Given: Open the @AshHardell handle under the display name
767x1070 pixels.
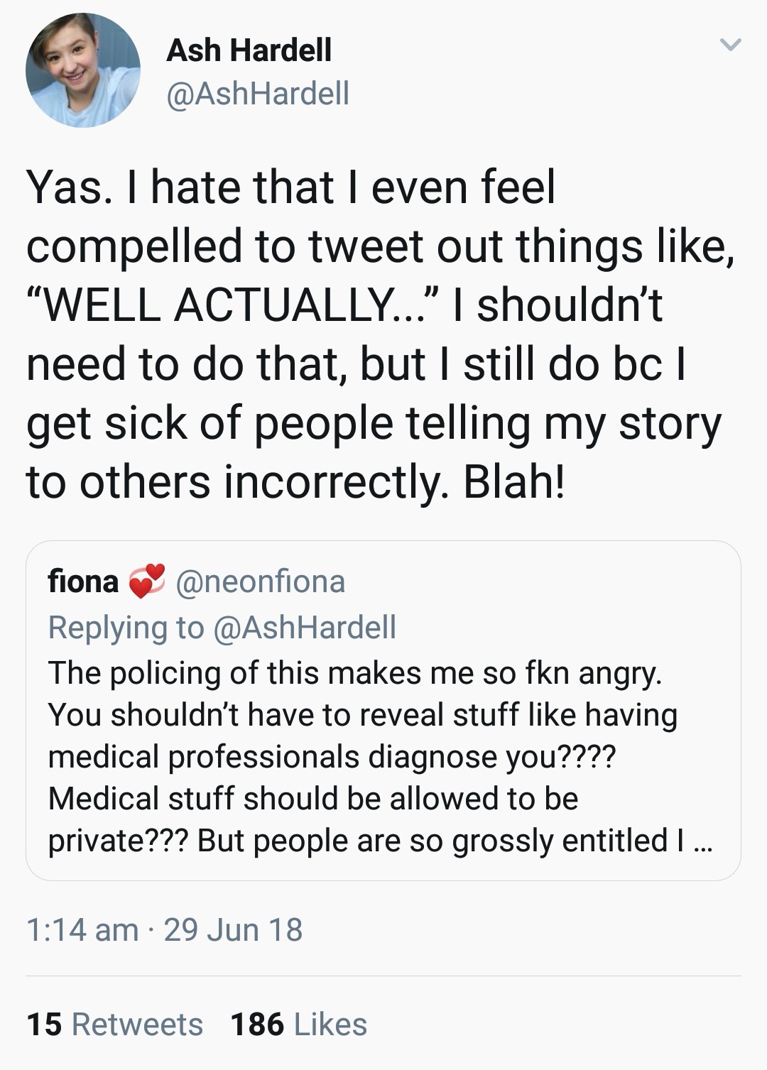Looking at the screenshot, I should click(x=258, y=93).
